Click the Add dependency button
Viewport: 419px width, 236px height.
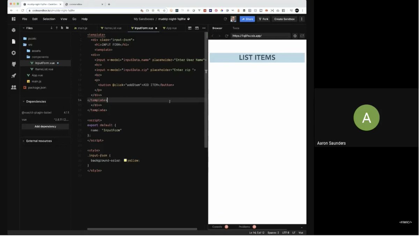(x=45, y=127)
